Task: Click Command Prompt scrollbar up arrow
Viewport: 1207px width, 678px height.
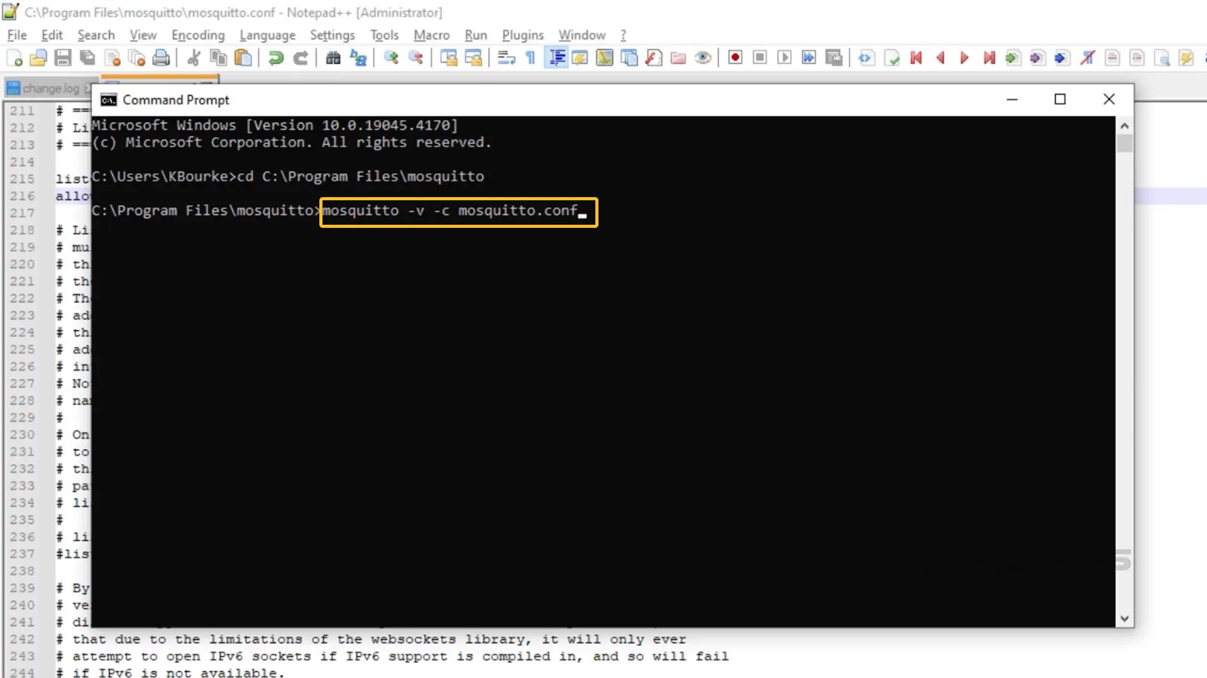Action: [1125, 126]
